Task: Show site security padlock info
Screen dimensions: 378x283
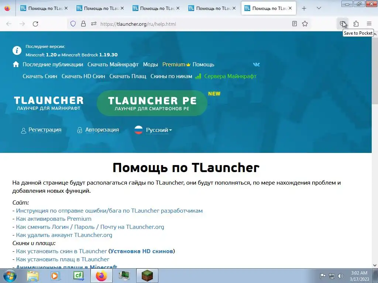Action: (83, 24)
